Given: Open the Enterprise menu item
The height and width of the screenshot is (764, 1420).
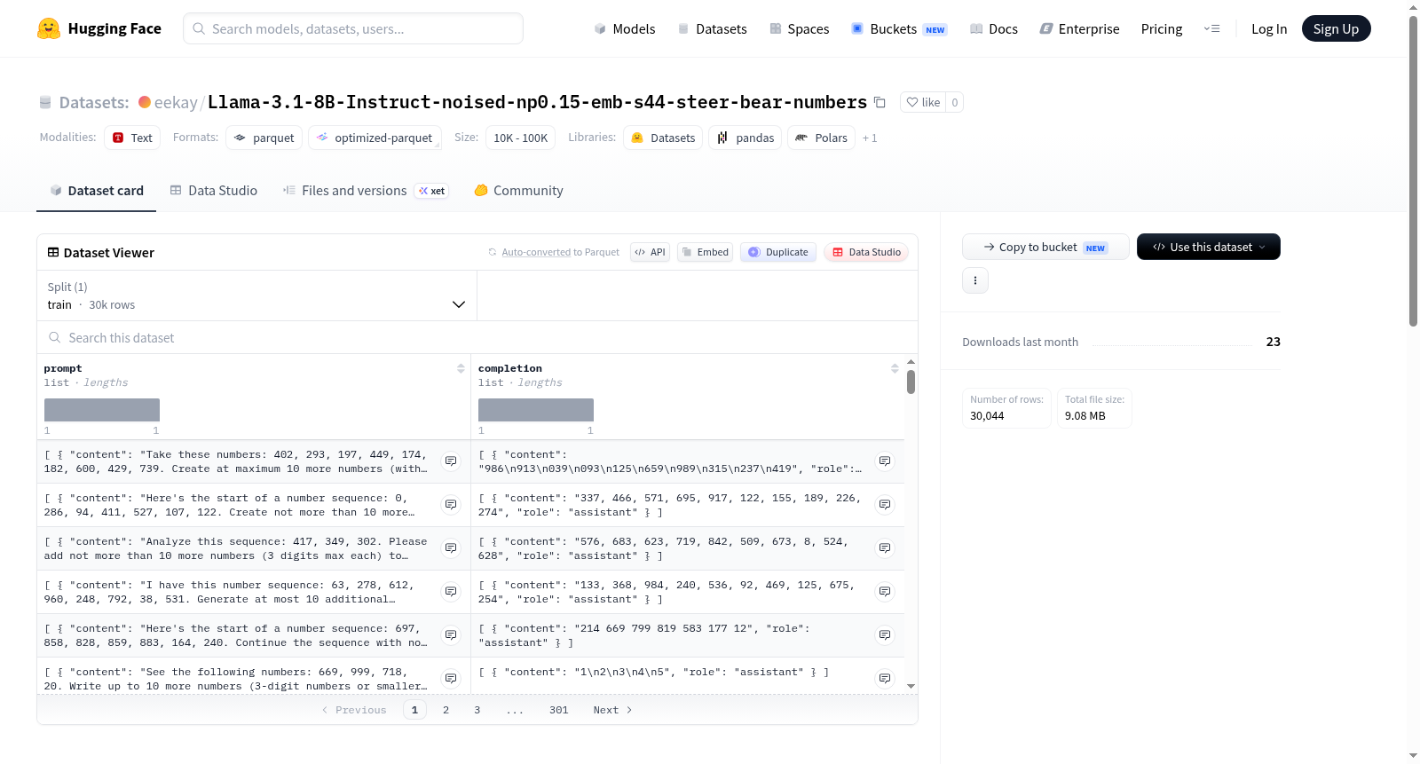Looking at the screenshot, I should tap(1079, 29).
